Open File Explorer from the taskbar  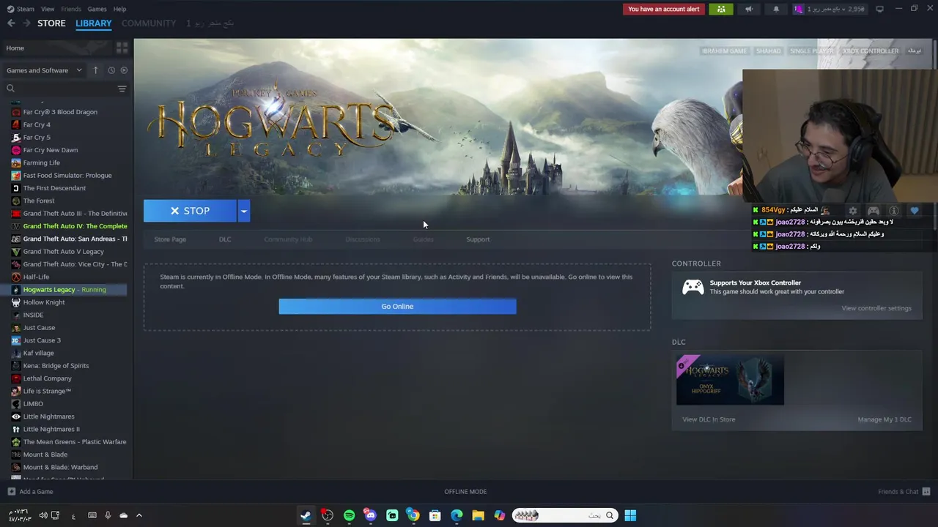[x=478, y=515]
